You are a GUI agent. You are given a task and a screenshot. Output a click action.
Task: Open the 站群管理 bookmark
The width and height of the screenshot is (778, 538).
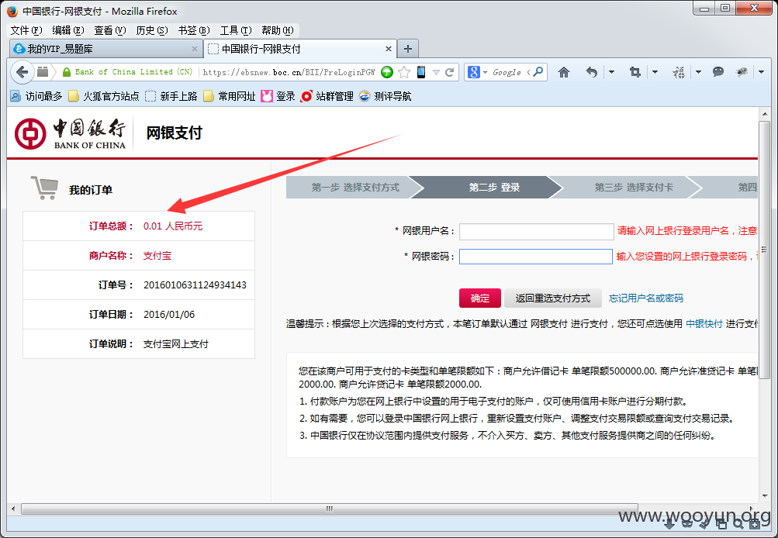point(327,96)
